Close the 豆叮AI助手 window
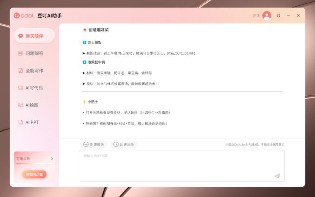The height and width of the screenshot is (197, 315). click(x=298, y=16)
